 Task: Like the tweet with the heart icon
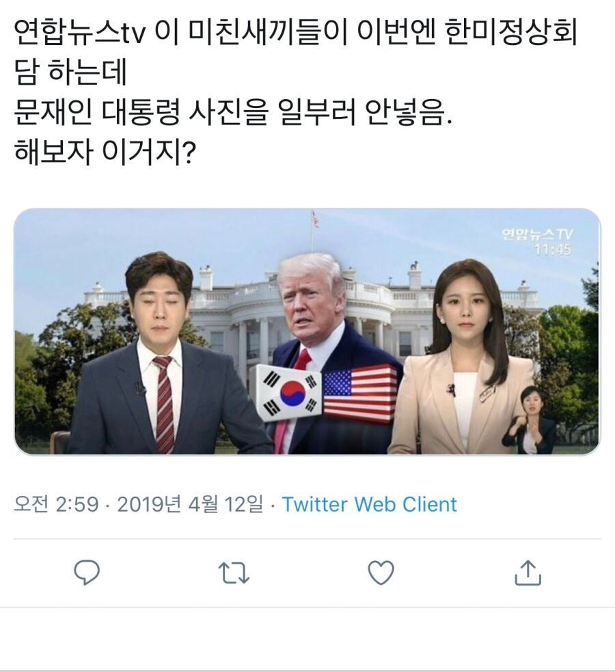click(381, 573)
